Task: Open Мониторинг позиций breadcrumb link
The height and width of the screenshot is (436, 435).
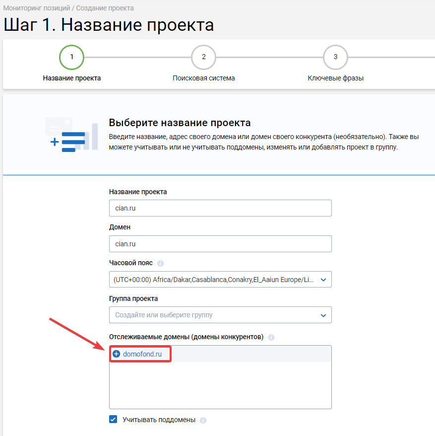Action: tap(37, 8)
